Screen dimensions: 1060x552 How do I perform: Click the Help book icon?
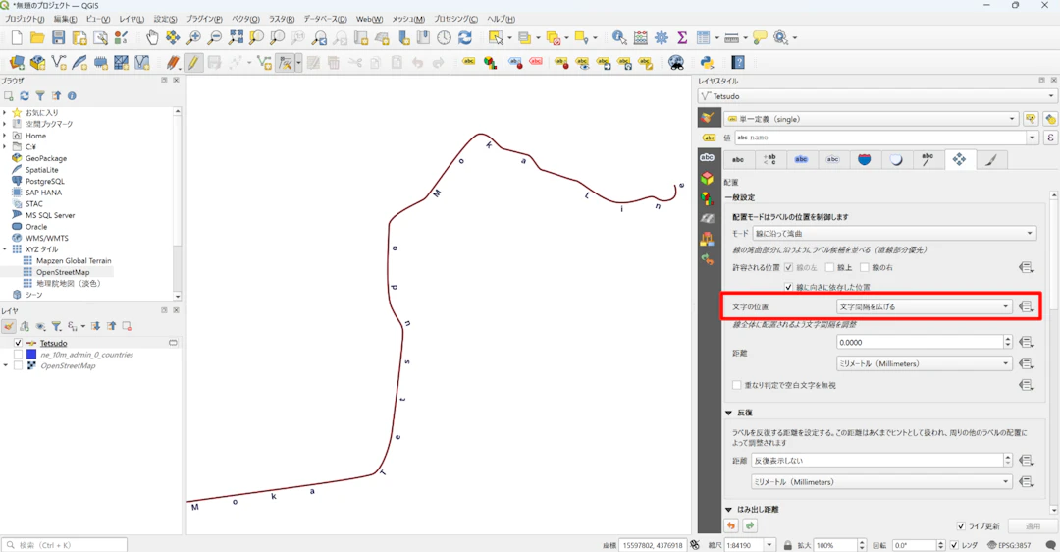pyautogui.click(x=738, y=63)
